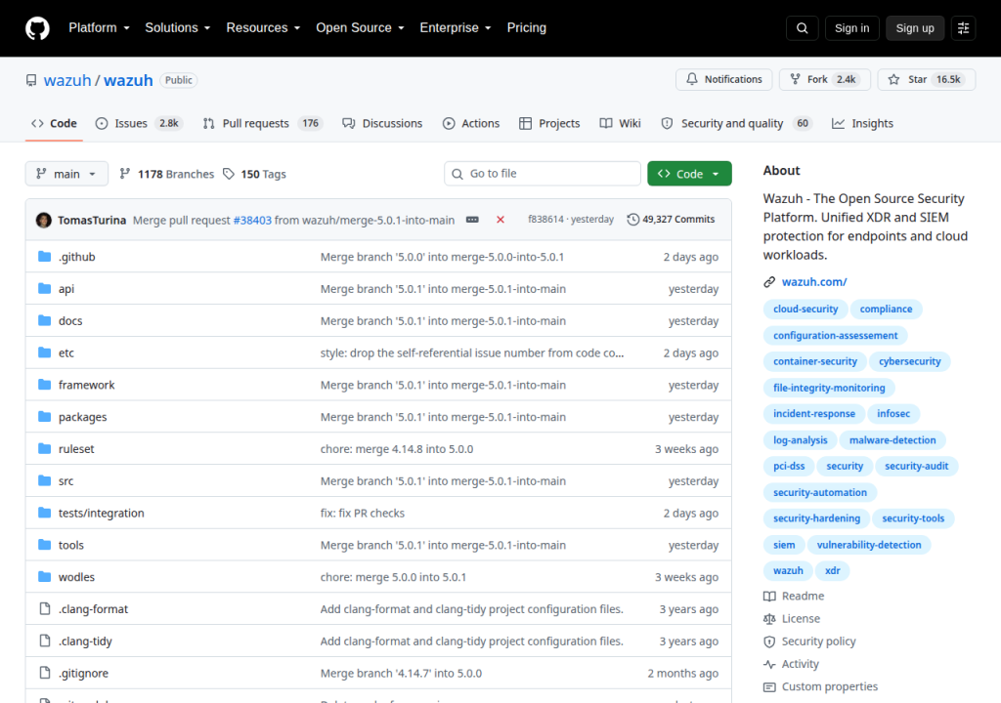The image size is (1001, 703).
Task: Click the GitHub logo icon
Action: click(x=38, y=28)
